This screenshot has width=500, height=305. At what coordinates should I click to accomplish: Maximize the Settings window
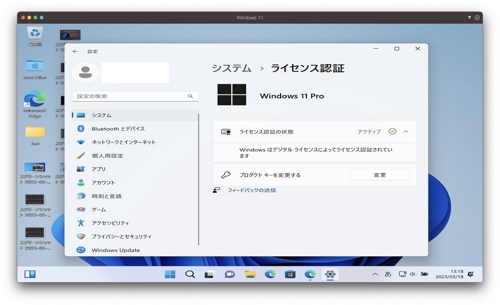pyautogui.click(x=397, y=49)
